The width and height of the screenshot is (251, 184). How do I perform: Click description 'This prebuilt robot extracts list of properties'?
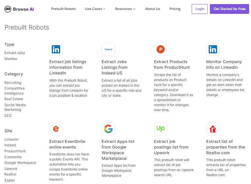click(x=226, y=167)
